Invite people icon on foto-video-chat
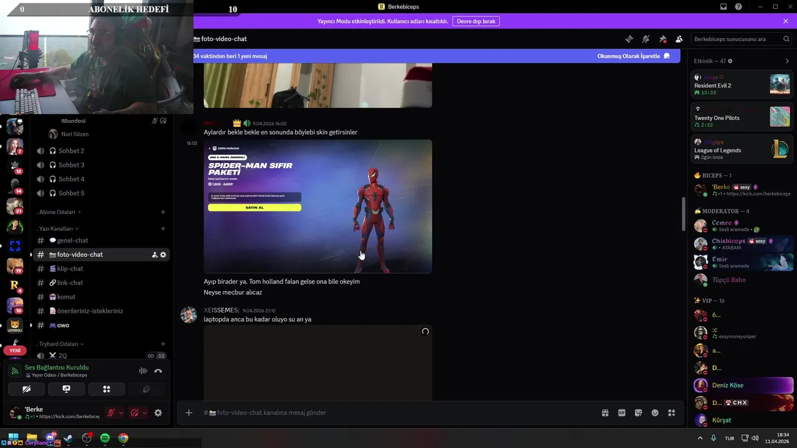The image size is (797, 448). [x=154, y=254]
